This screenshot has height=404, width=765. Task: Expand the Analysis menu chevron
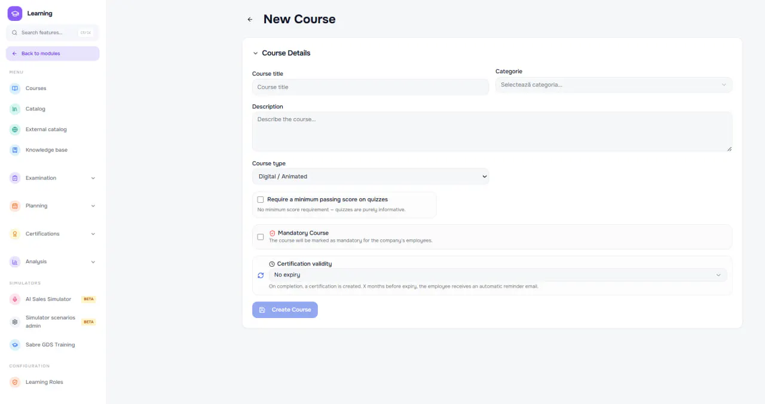point(93,262)
